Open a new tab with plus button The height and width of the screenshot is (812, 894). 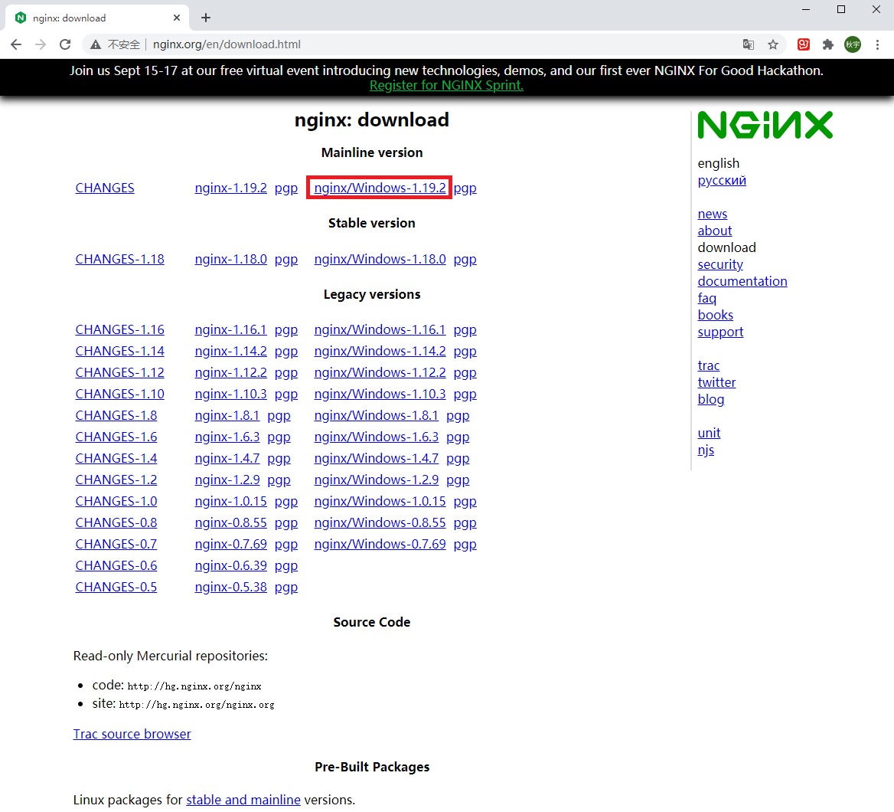click(206, 18)
